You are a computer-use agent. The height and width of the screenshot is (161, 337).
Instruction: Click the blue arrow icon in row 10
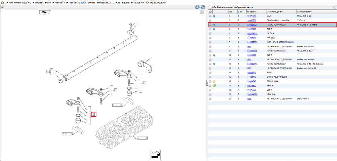(x=214, y=55)
